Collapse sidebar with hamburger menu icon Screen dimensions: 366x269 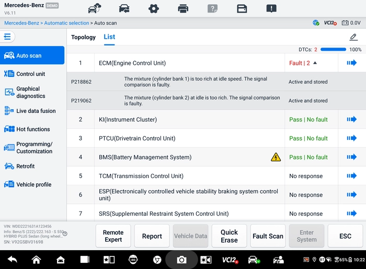pyautogui.click(x=7, y=37)
